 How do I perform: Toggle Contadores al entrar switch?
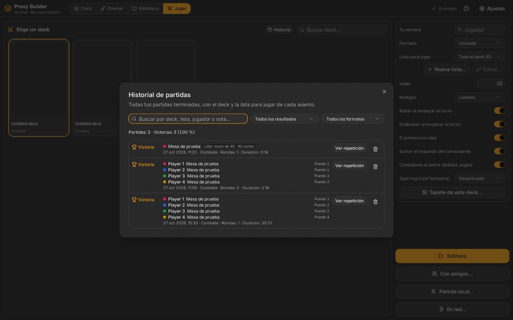tap(499, 165)
